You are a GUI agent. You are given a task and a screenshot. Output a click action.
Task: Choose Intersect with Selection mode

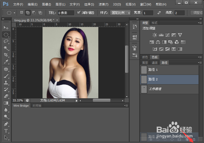(40, 12)
